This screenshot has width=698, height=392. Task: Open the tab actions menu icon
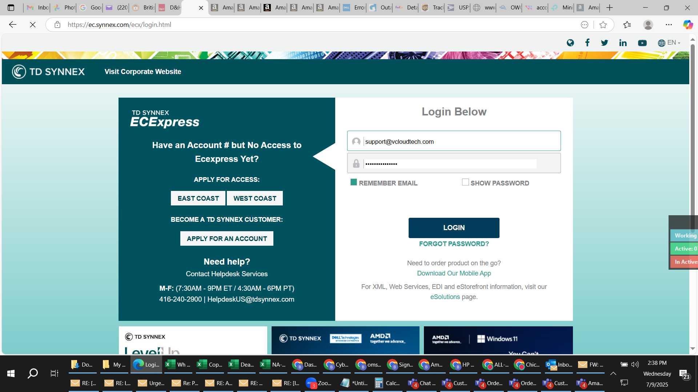coord(11,8)
